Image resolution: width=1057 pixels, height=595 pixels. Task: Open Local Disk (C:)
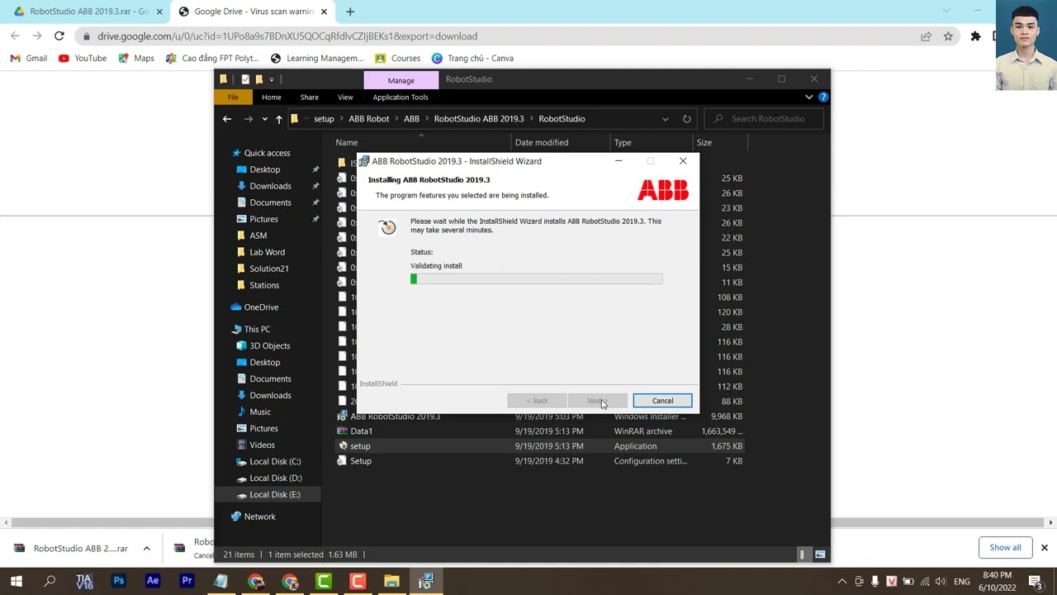pyautogui.click(x=275, y=461)
